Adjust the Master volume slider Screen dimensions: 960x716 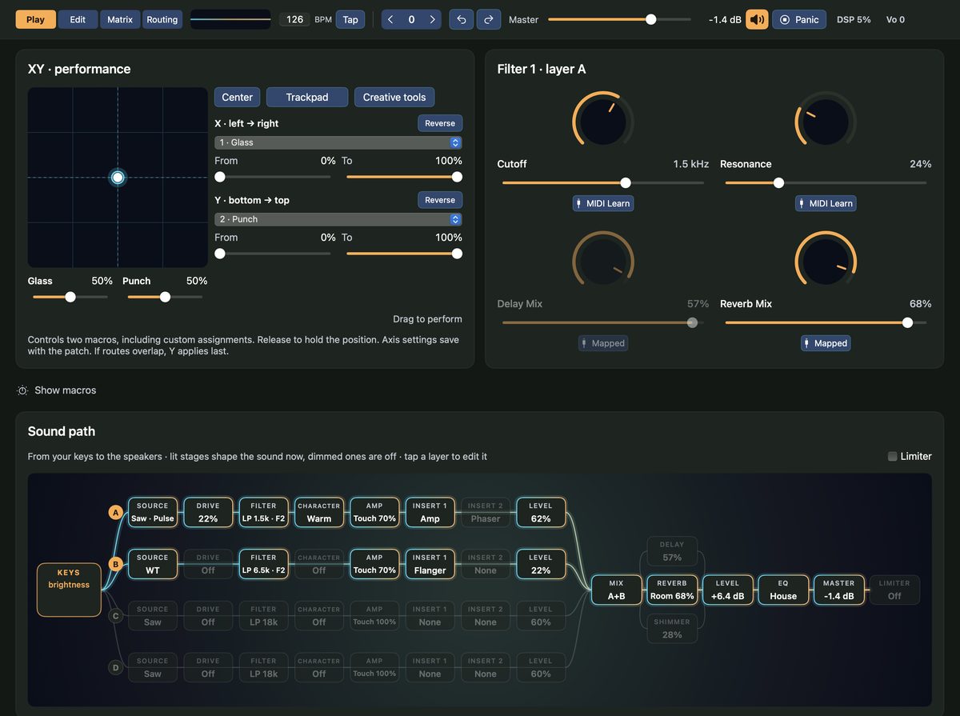[619, 19]
